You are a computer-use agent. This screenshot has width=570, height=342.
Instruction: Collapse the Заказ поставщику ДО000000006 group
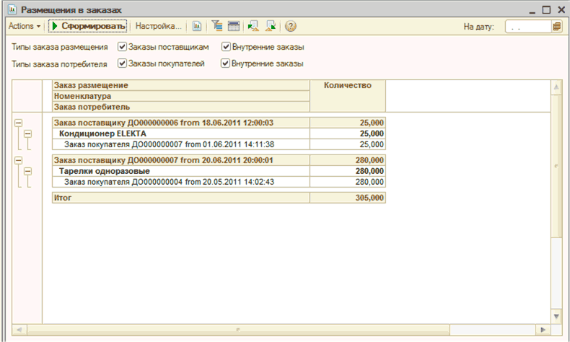18,123
